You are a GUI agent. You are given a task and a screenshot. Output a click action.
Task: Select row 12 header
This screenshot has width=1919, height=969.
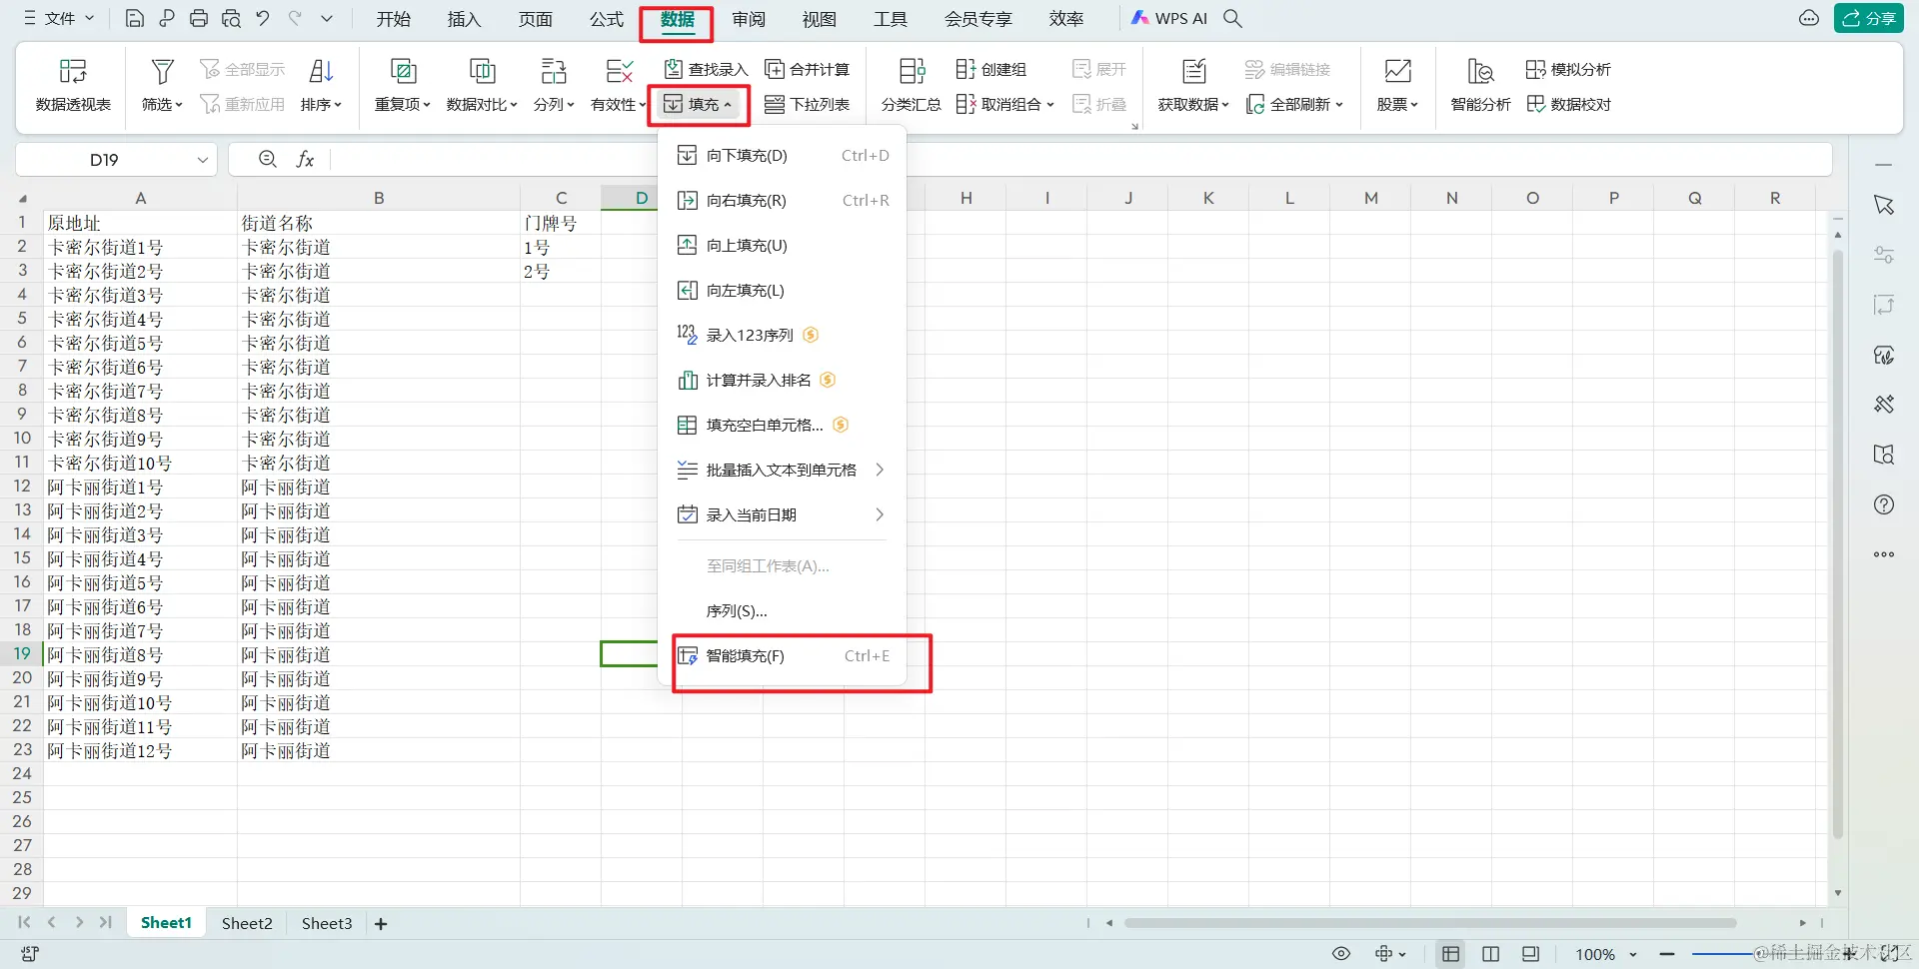[22, 486]
